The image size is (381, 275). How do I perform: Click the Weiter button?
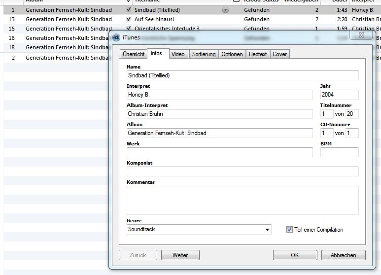click(180, 255)
